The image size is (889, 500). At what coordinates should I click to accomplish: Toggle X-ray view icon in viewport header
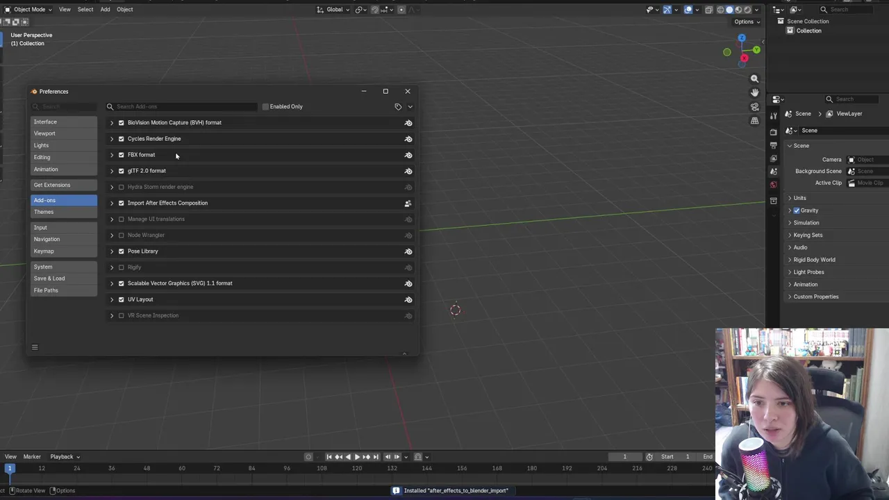coord(708,10)
